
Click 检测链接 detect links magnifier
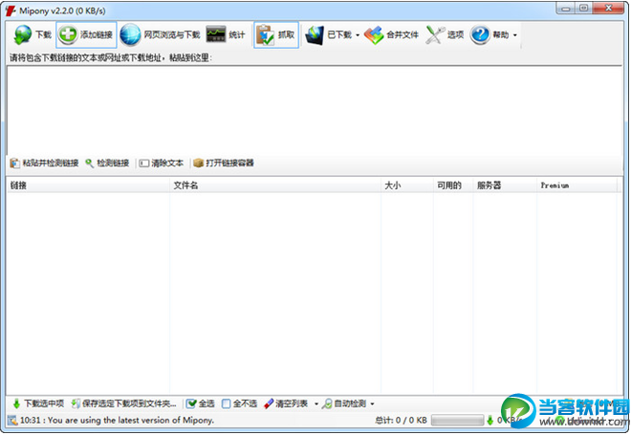(107, 163)
